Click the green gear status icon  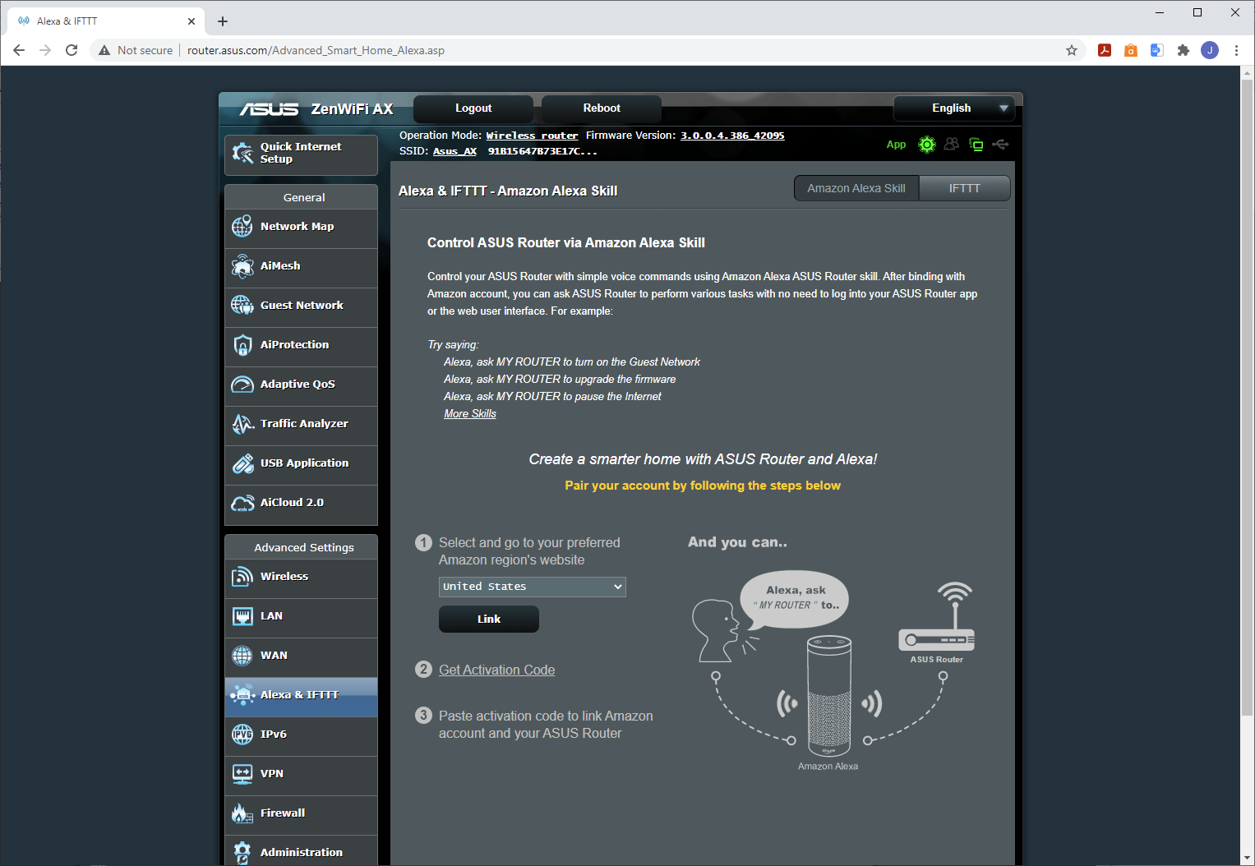pos(927,145)
